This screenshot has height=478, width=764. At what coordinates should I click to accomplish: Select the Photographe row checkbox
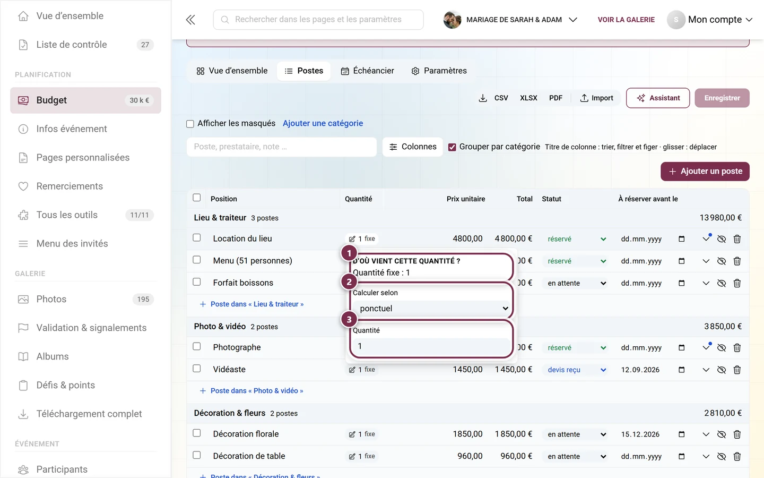pos(197,346)
